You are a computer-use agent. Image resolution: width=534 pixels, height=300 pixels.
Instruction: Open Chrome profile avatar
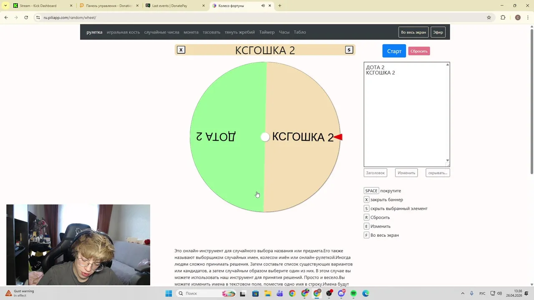pos(518,17)
